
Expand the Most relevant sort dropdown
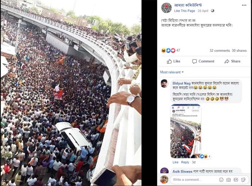click(172, 72)
